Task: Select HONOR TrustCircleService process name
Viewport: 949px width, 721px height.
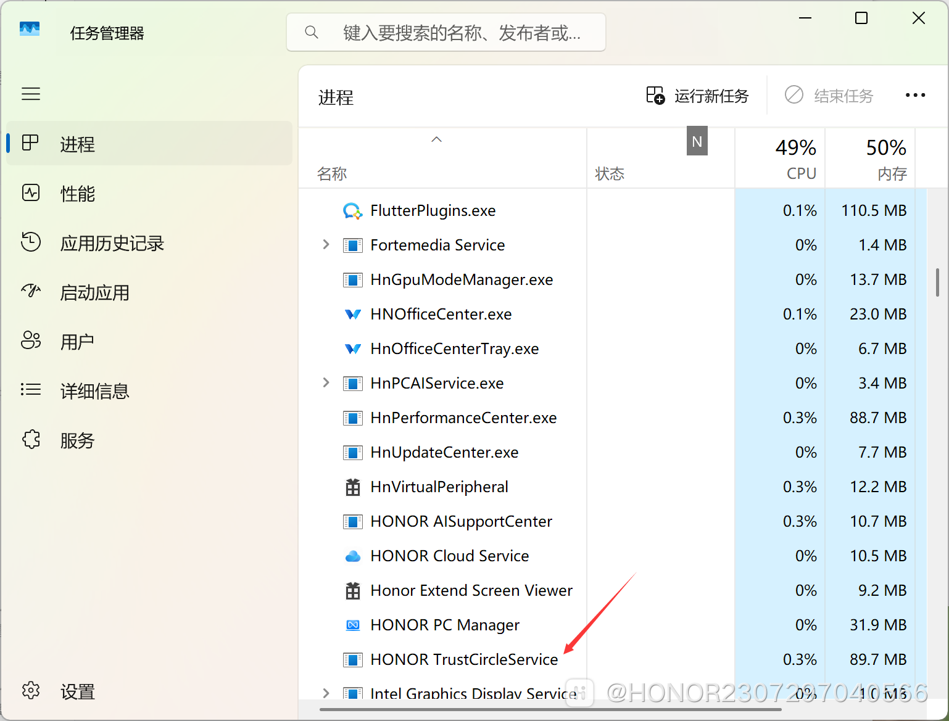Action: click(464, 660)
